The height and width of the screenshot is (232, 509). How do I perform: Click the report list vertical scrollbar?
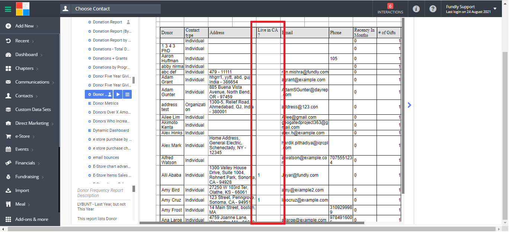(x=134, y=80)
